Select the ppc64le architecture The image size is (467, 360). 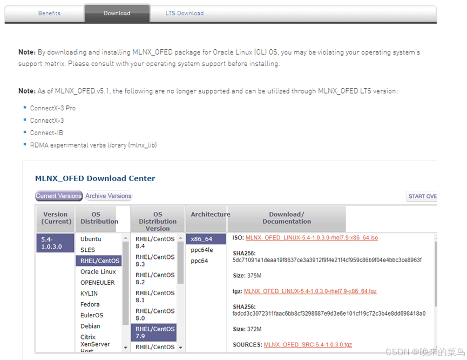[x=201, y=250]
